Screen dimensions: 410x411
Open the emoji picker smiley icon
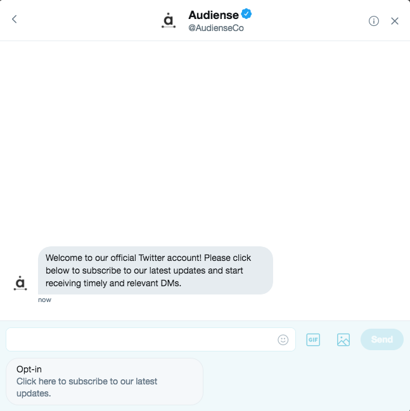pos(283,339)
